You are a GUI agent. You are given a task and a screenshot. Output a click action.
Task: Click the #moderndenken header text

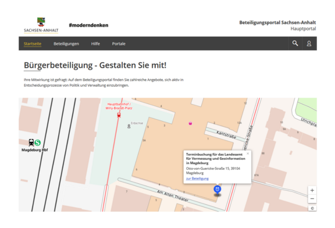tap(88, 25)
